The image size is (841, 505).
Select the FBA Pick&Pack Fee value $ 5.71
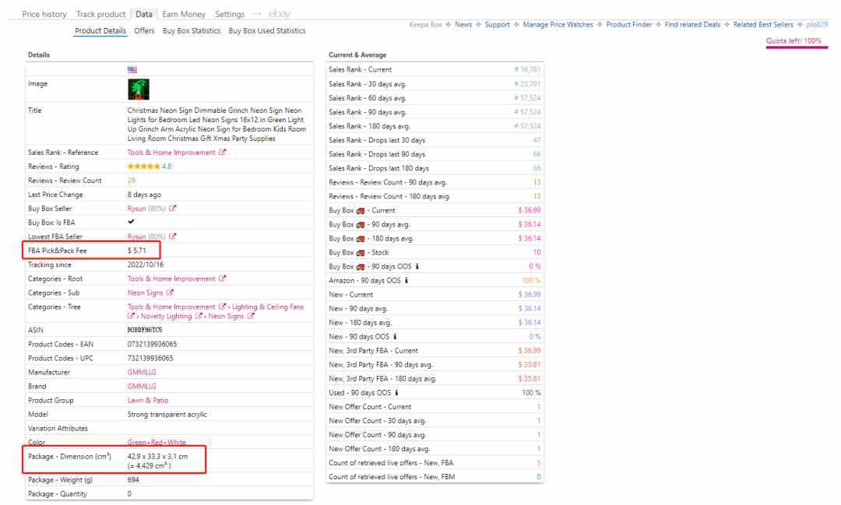pyautogui.click(x=137, y=251)
